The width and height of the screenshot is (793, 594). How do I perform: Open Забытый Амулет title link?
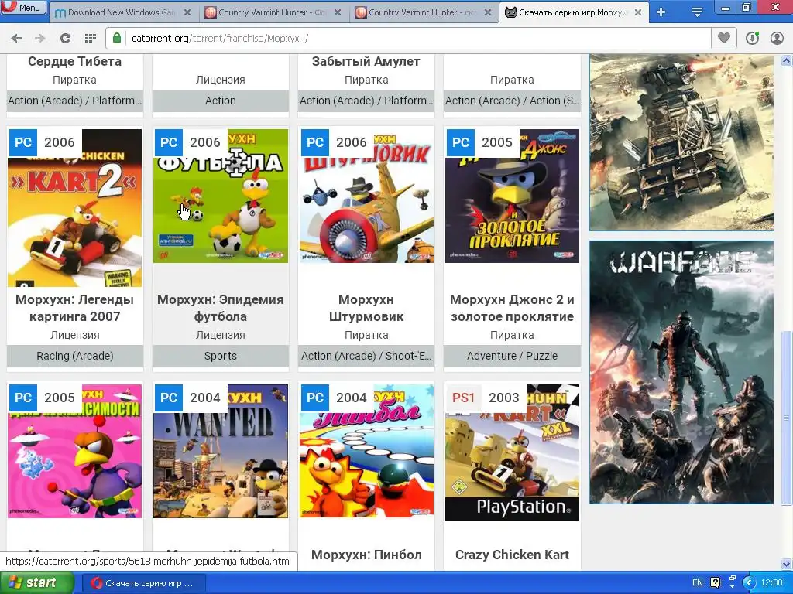(366, 62)
